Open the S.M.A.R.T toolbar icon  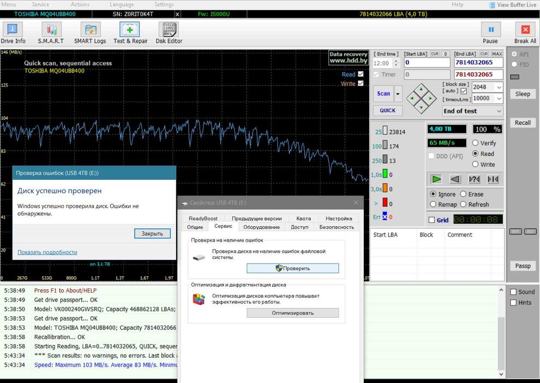tap(50, 33)
